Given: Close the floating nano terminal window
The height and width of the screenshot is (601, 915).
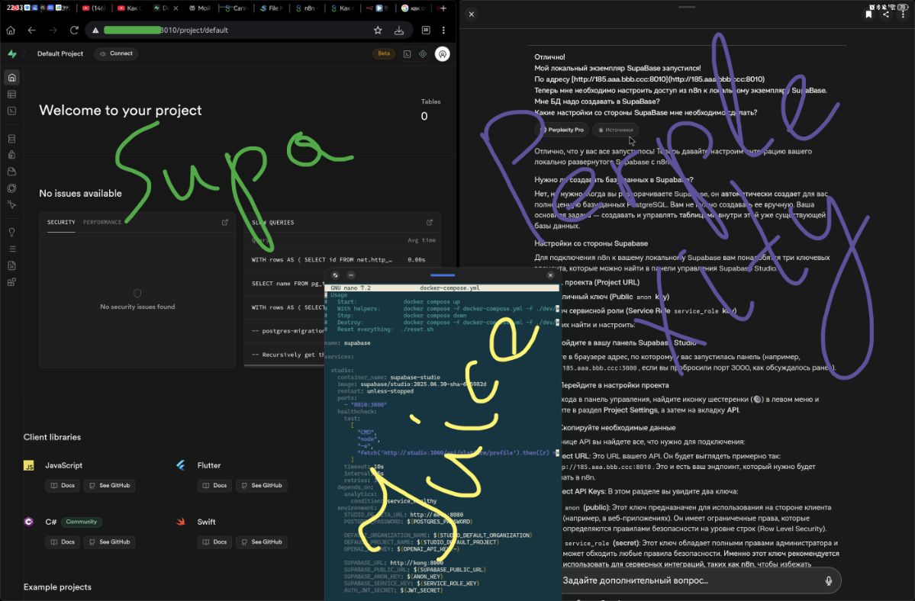Looking at the screenshot, I should click(550, 275).
